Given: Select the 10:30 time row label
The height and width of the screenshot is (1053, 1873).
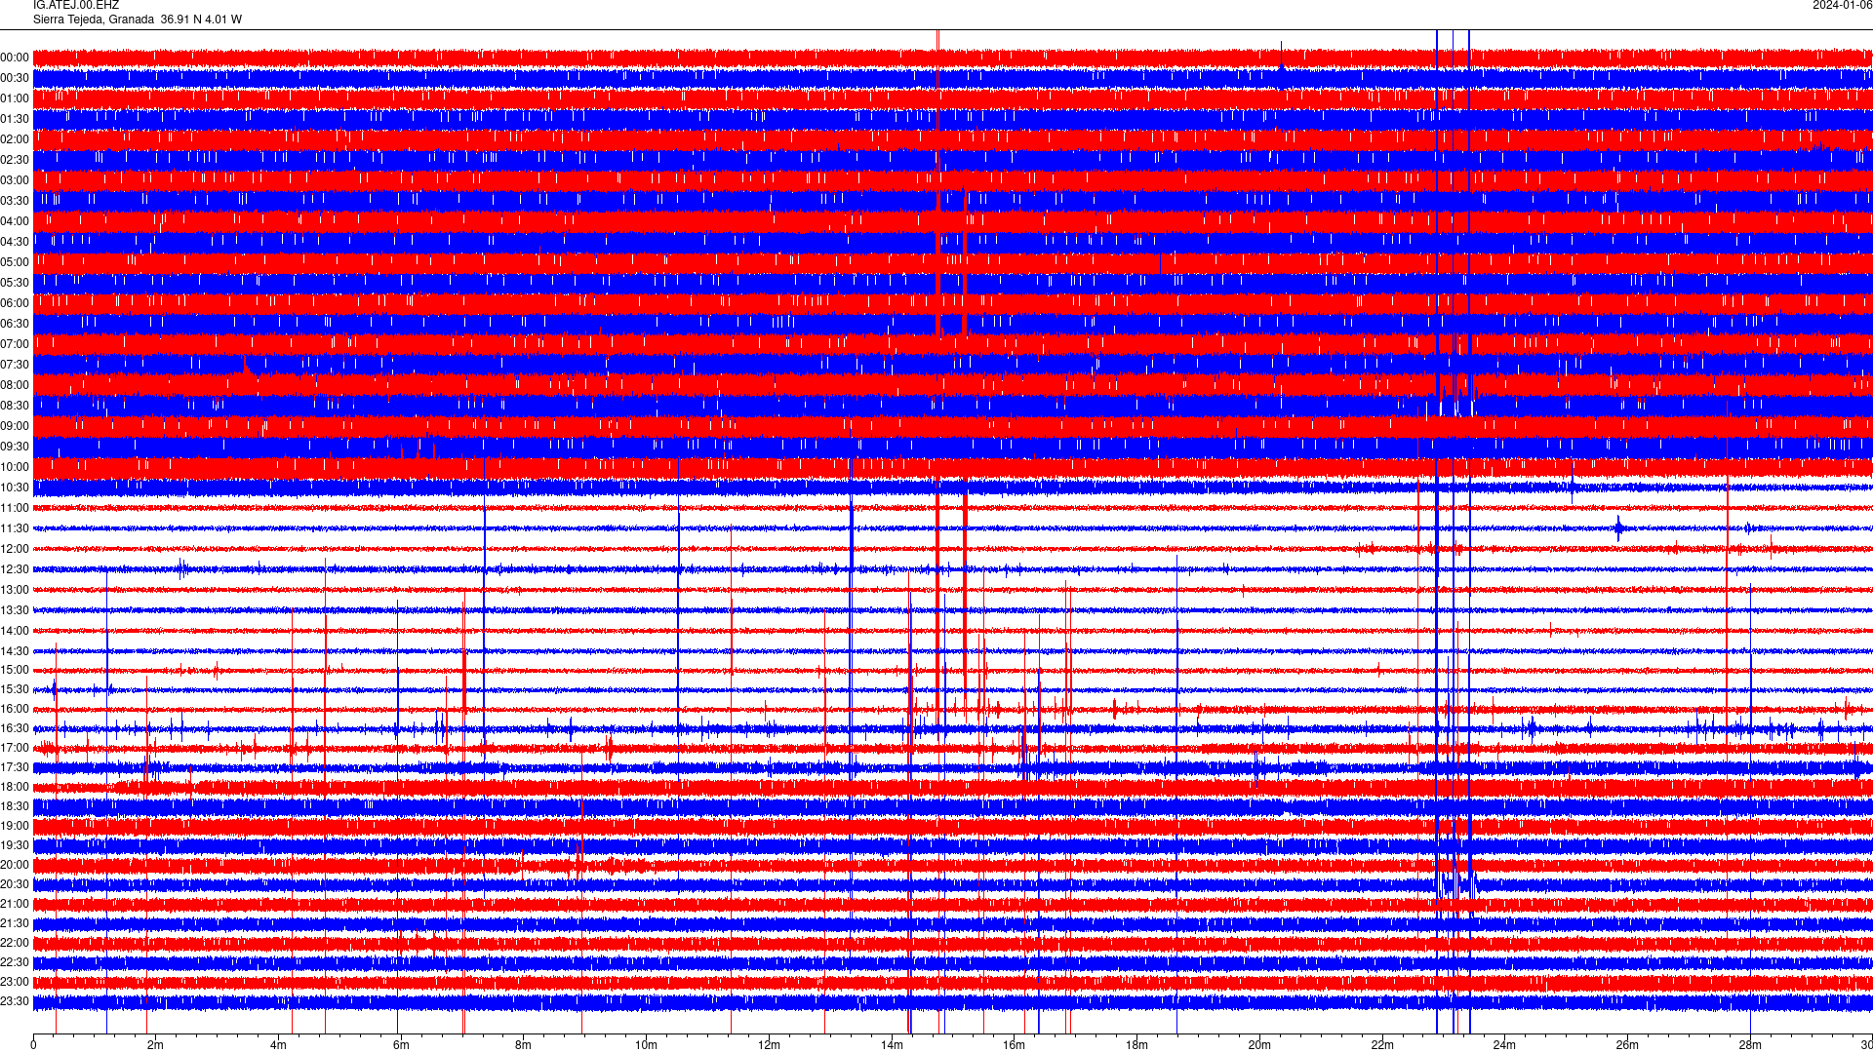Looking at the screenshot, I should [x=15, y=487].
